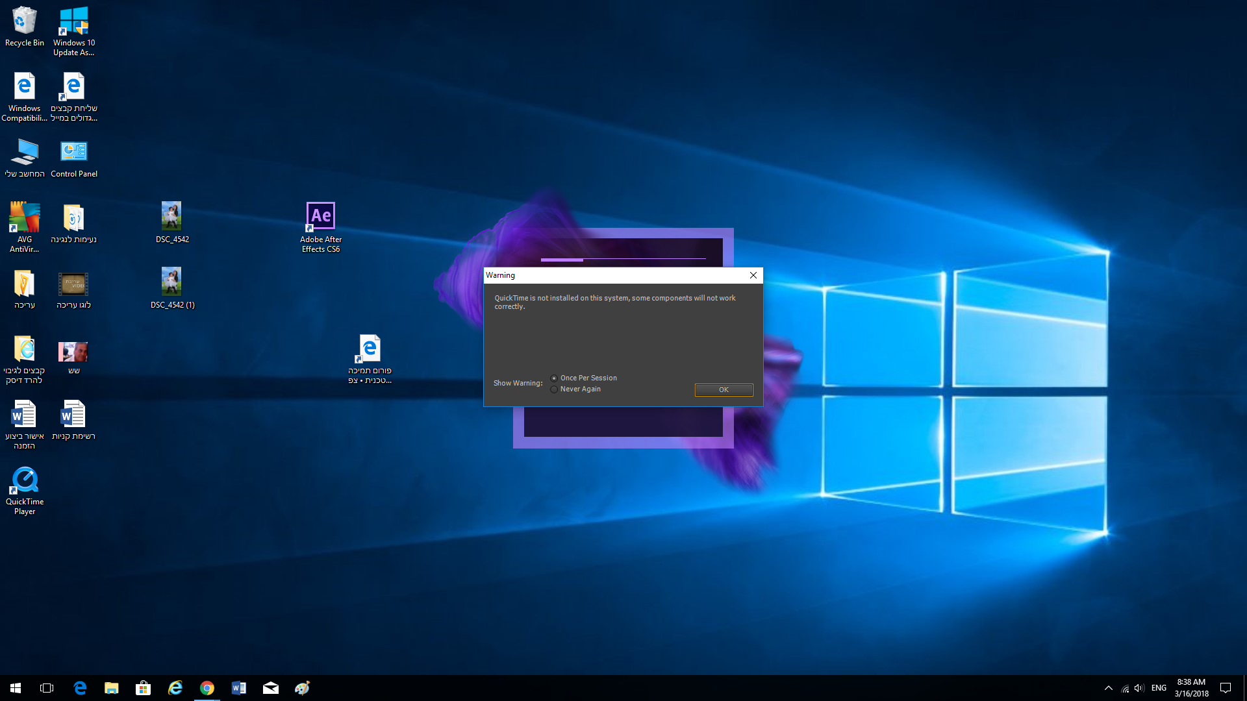Select the DSC_4542 image file
Viewport: 1247px width, 701px height.
pyautogui.click(x=171, y=222)
